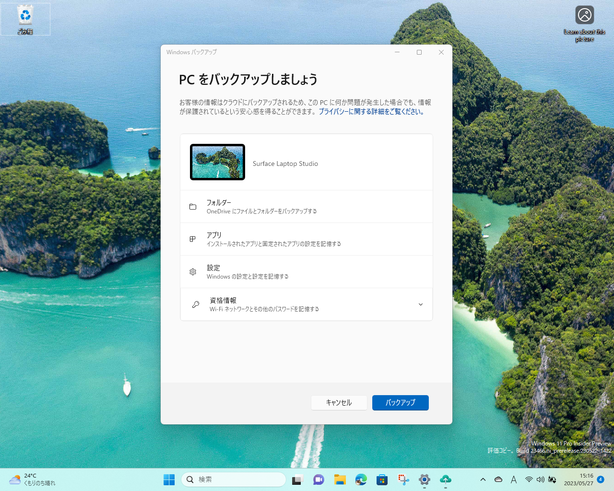The image size is (614, 491).
Task: Click the volume speaker icon
Action: click(x=541, y=479)
